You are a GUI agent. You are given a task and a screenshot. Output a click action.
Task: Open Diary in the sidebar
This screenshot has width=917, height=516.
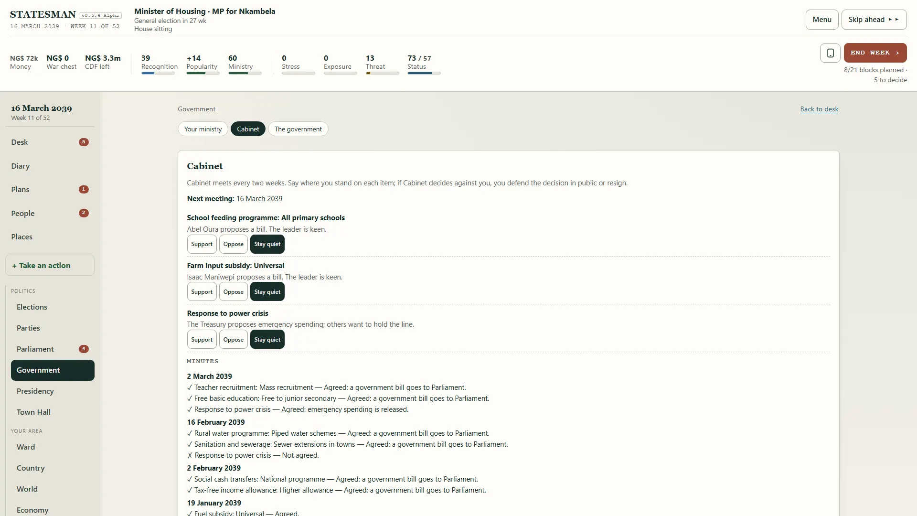[x=50, y=166]
